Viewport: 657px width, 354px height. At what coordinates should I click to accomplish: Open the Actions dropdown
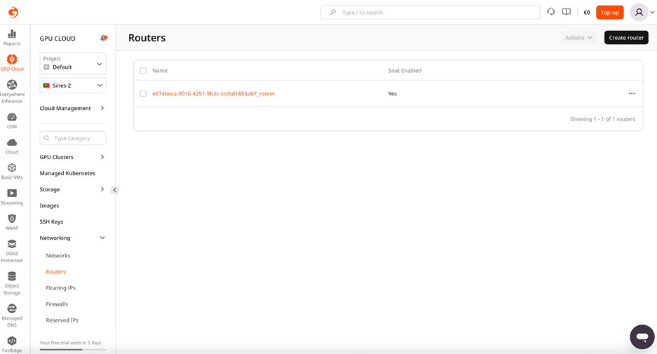(578, 38)
